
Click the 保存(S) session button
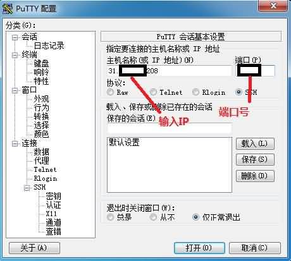click(255, 159)
